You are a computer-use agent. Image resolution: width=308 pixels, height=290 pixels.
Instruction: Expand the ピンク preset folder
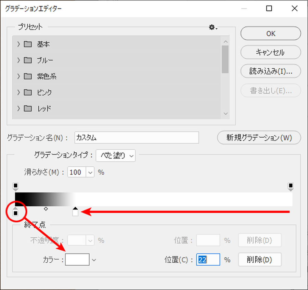click(x=18, y=92)
